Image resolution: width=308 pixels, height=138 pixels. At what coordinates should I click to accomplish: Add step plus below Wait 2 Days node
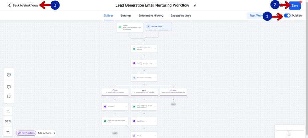click(144, 128)
